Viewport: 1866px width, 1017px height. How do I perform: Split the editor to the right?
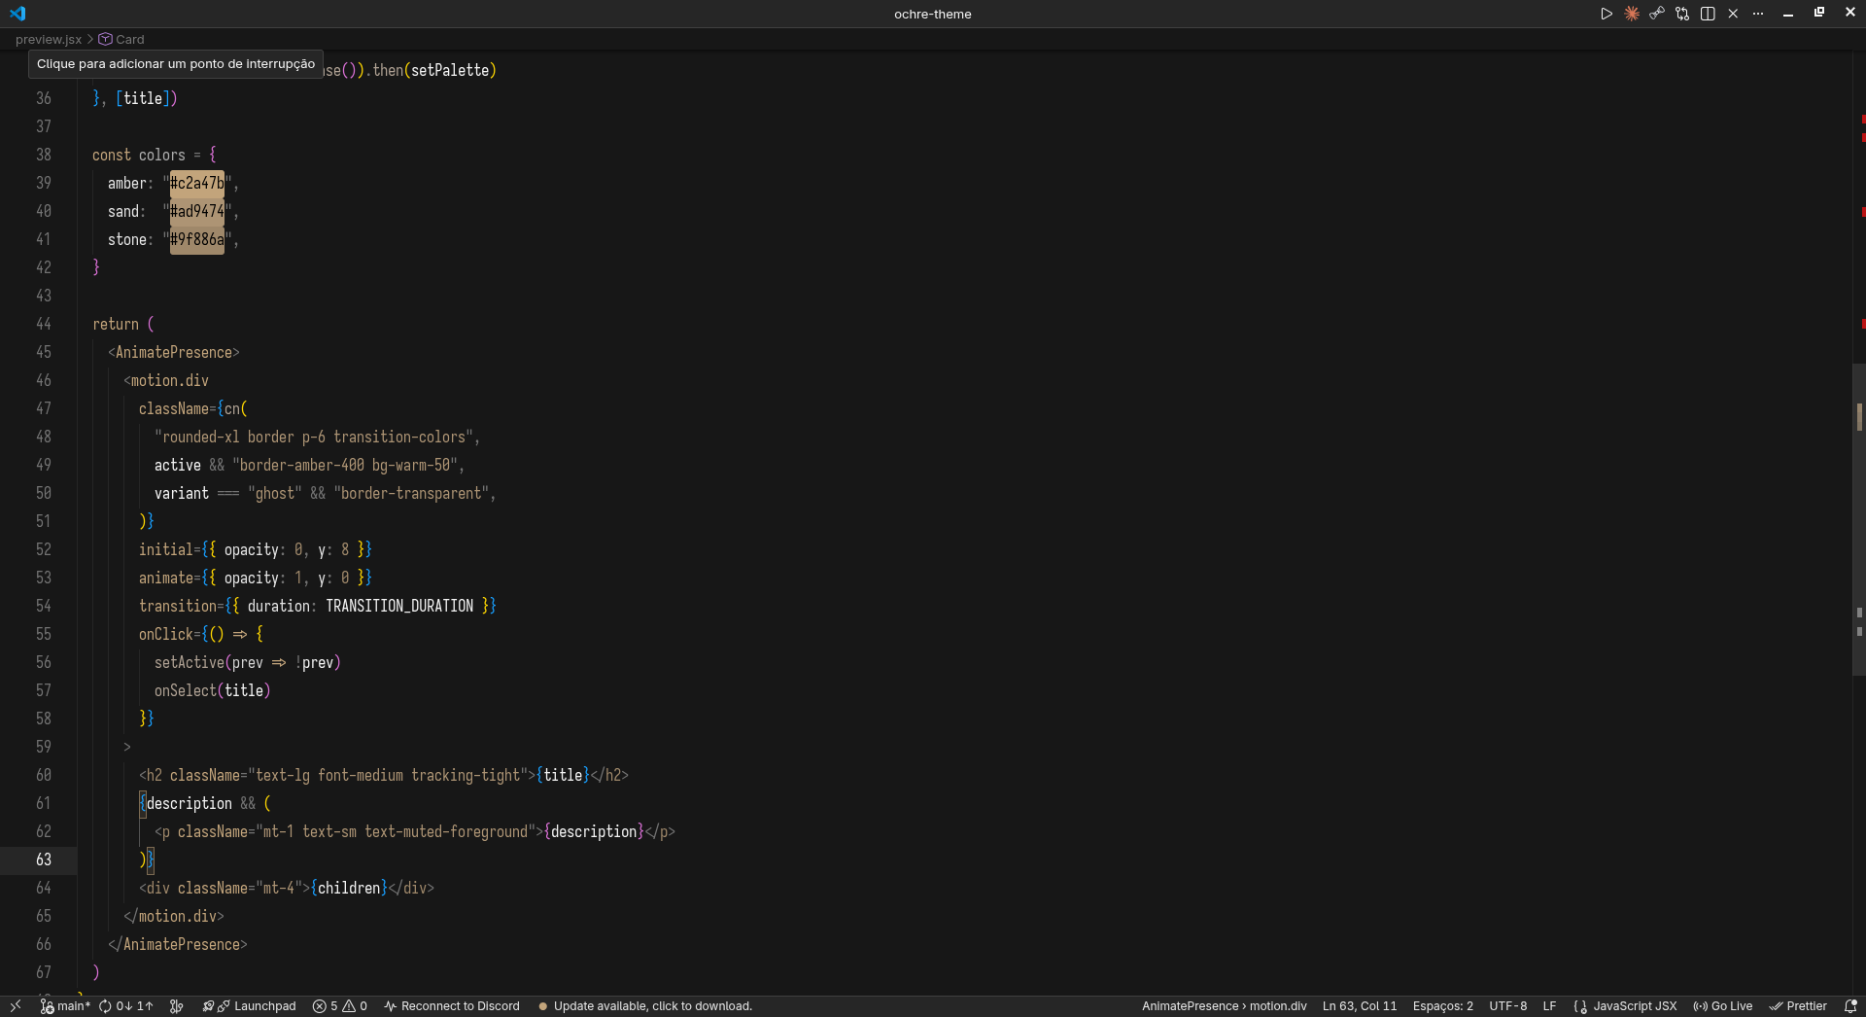pos(1708,14)
